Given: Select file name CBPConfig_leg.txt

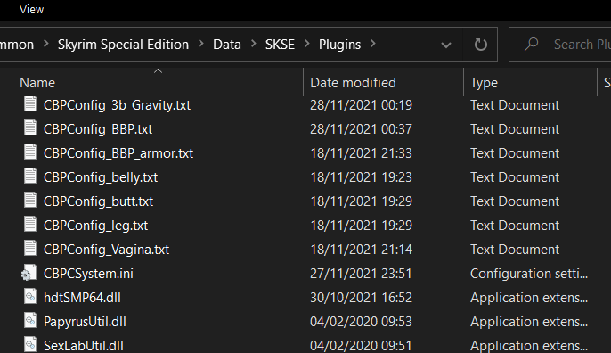Looking at the screenshot, I should pos(95,226).
